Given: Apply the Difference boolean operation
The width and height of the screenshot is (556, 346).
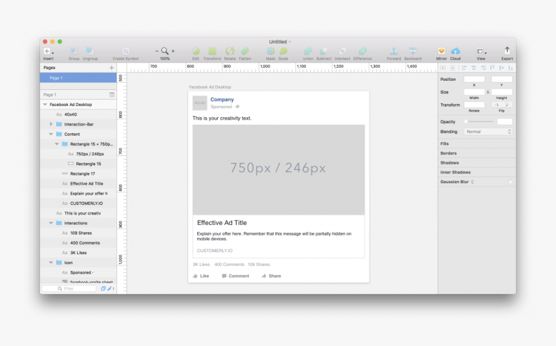Looking at the screenshot, I should [x=363, y=51].
